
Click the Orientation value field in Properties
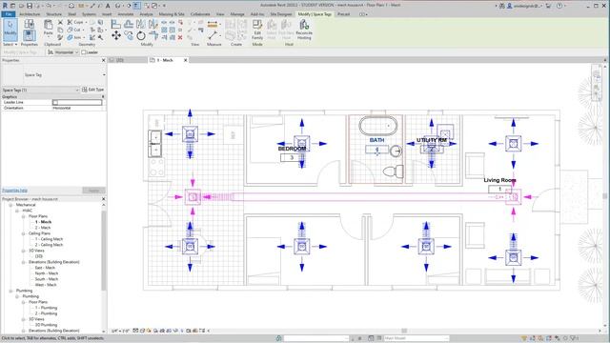(77, 108)
